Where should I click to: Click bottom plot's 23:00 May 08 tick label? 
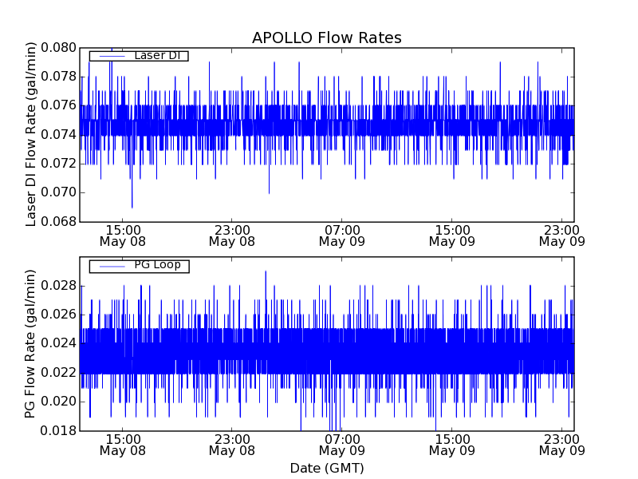coord(231,445)
